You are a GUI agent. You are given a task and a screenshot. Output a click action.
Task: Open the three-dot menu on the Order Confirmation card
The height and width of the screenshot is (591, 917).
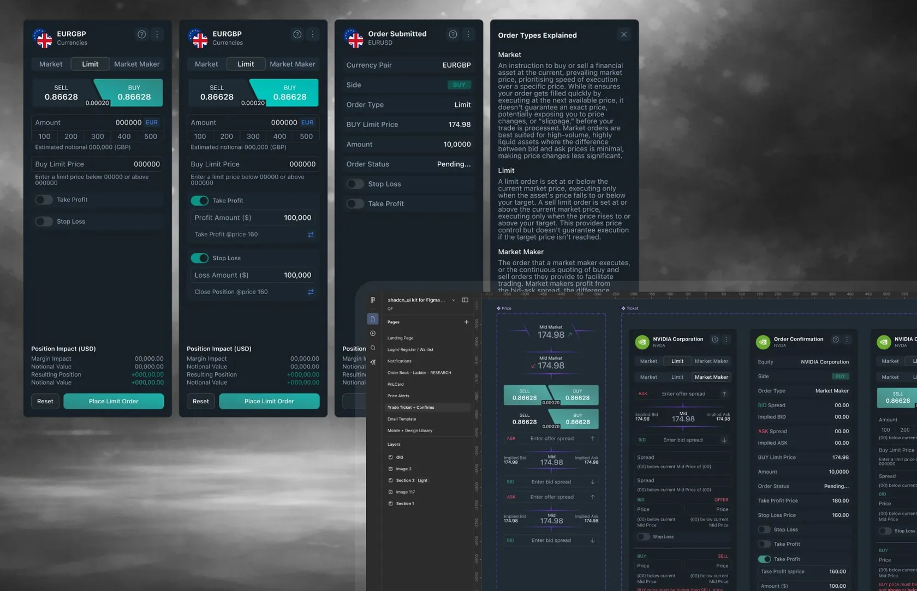pyautogui.click(x=847, y=339)
